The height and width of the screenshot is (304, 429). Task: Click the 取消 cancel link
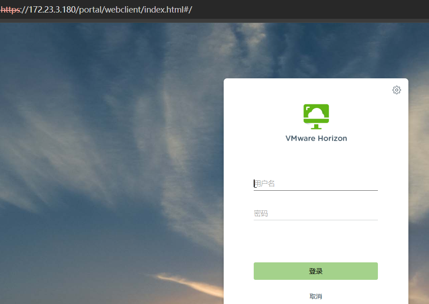click(x=316, y=296)
